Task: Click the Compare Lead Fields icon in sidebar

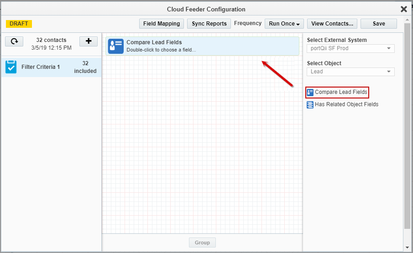Action: (310, 92)
